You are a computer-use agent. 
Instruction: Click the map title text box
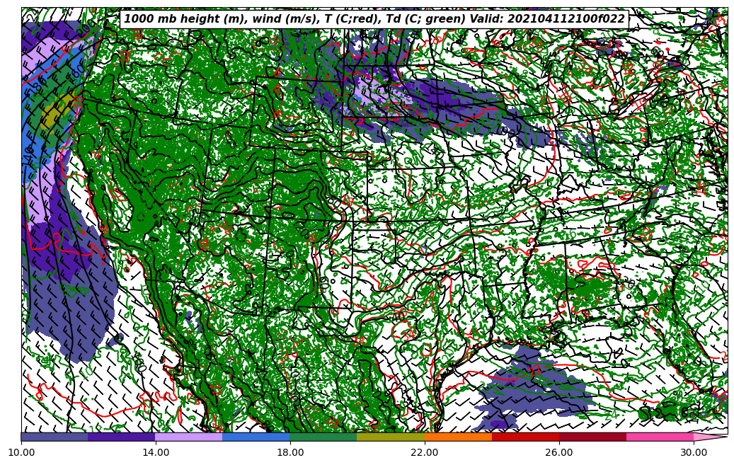tap(374, 18)
